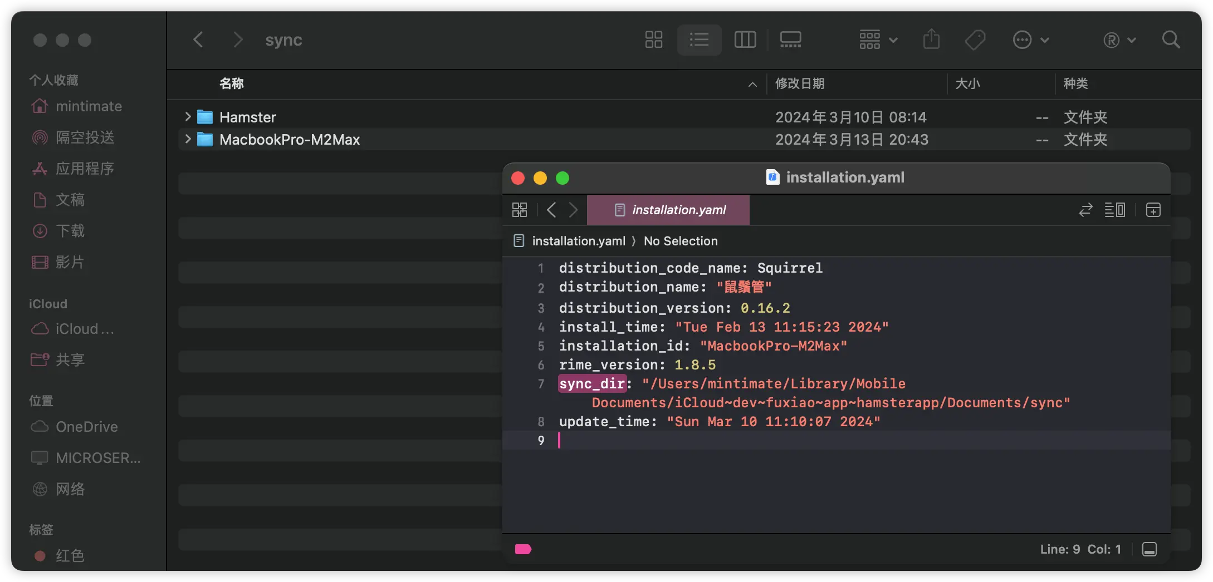Click the update_time string on line 8
Viewport: 1213px width, 582px height.
pos(774,421)
